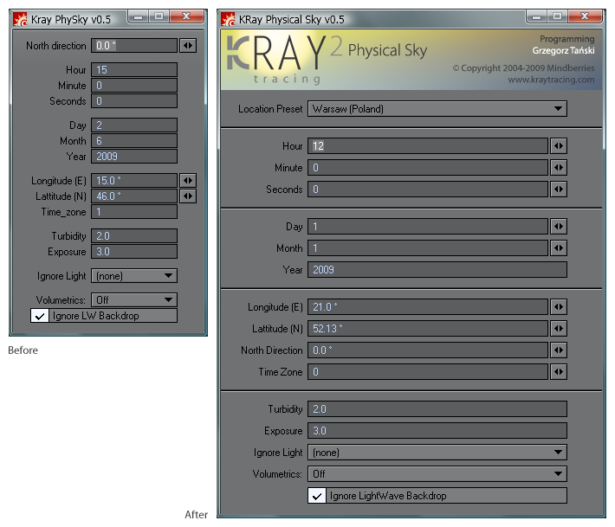
Task: Click the Year field showing 2009 in After window
Action: (x=437, y=270)
